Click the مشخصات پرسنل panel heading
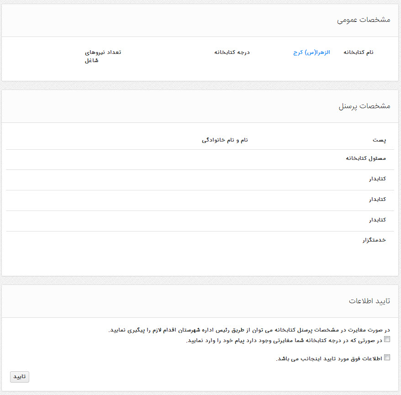 tap(364, 106)
